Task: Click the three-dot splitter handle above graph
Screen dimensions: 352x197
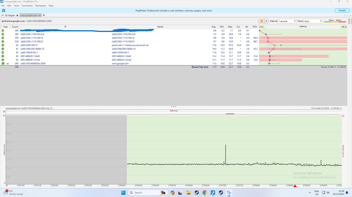Action: (x=173, y=106)
